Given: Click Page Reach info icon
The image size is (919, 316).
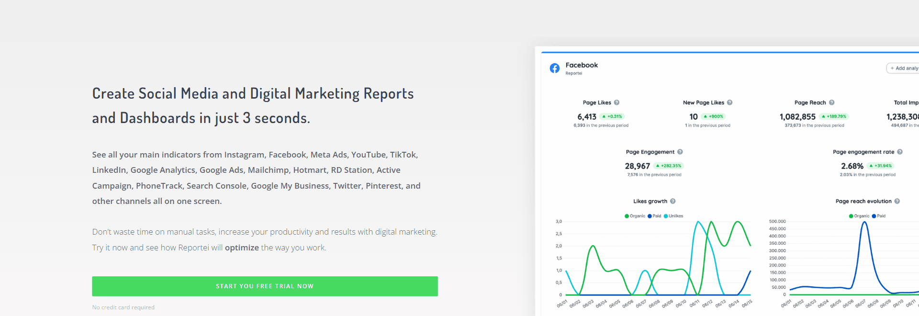Looking at the screenshot, I should (x=831, y=102).
